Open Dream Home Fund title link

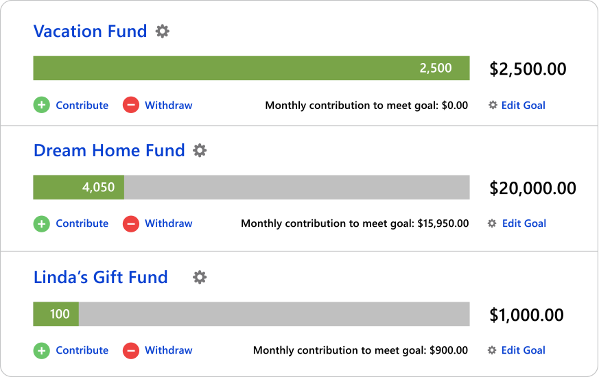pyautogui.click(x=109, y=150)
